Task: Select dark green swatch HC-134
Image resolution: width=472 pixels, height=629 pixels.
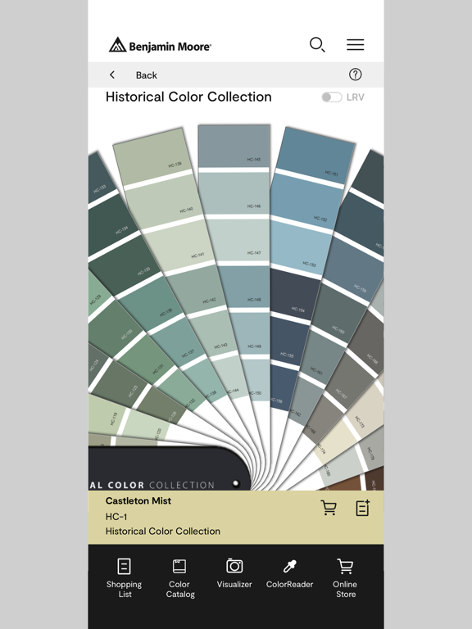Action: [112, 224]
